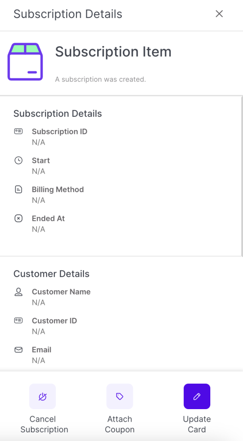Click the Customer Name person icon
The image size is (243, 441).
coord(18,292)
